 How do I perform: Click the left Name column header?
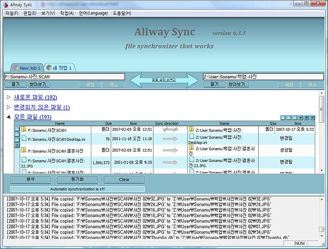pyautogui.click(x=60, y=123)
